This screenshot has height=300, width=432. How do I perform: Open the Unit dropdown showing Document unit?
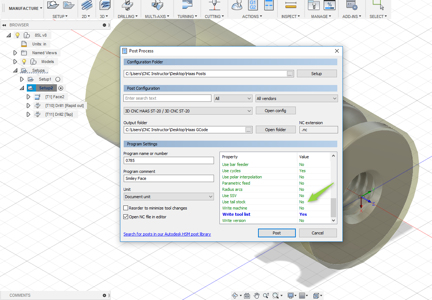point(169,197)
